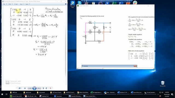Open the Recycle Bin on desktop
The image size is (175, 98).
pos(163,84)
